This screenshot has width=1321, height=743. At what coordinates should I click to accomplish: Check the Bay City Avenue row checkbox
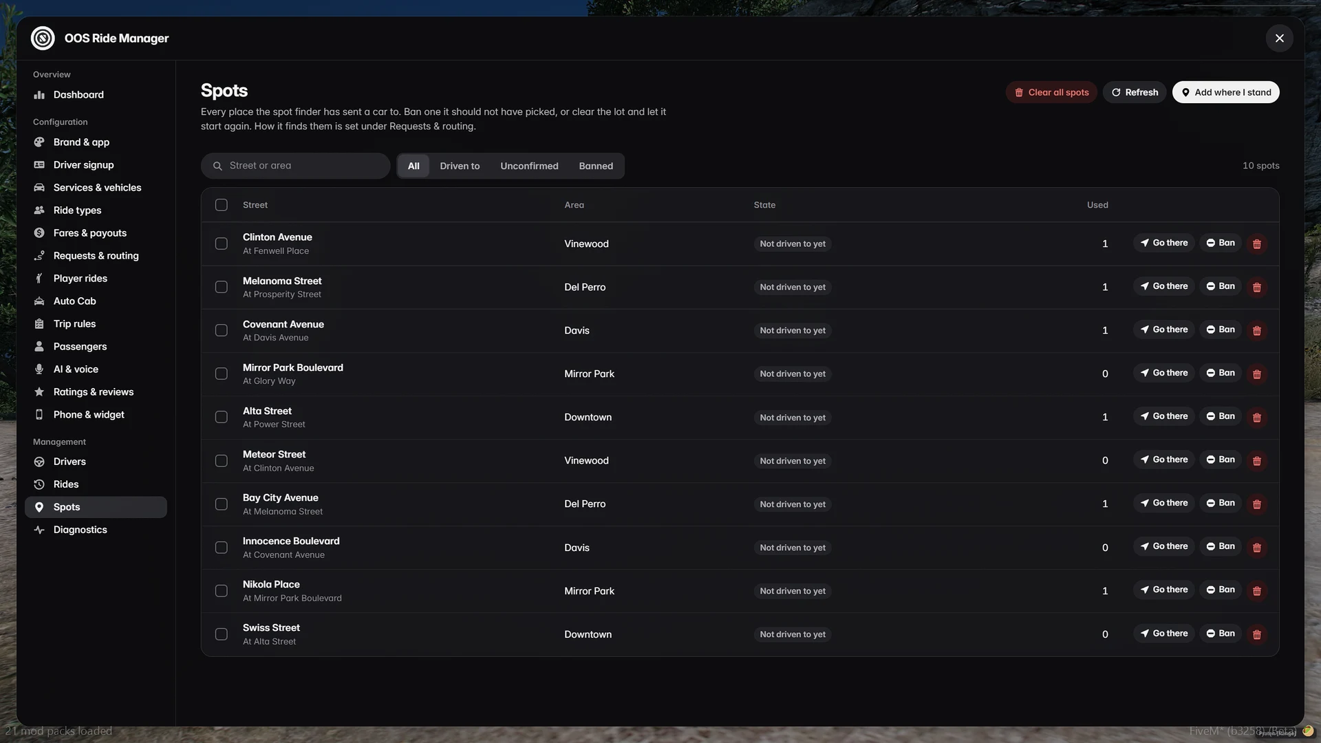click(221, 504)
